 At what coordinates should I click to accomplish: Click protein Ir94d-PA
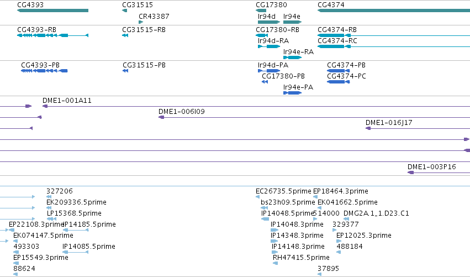pos(273,65)
